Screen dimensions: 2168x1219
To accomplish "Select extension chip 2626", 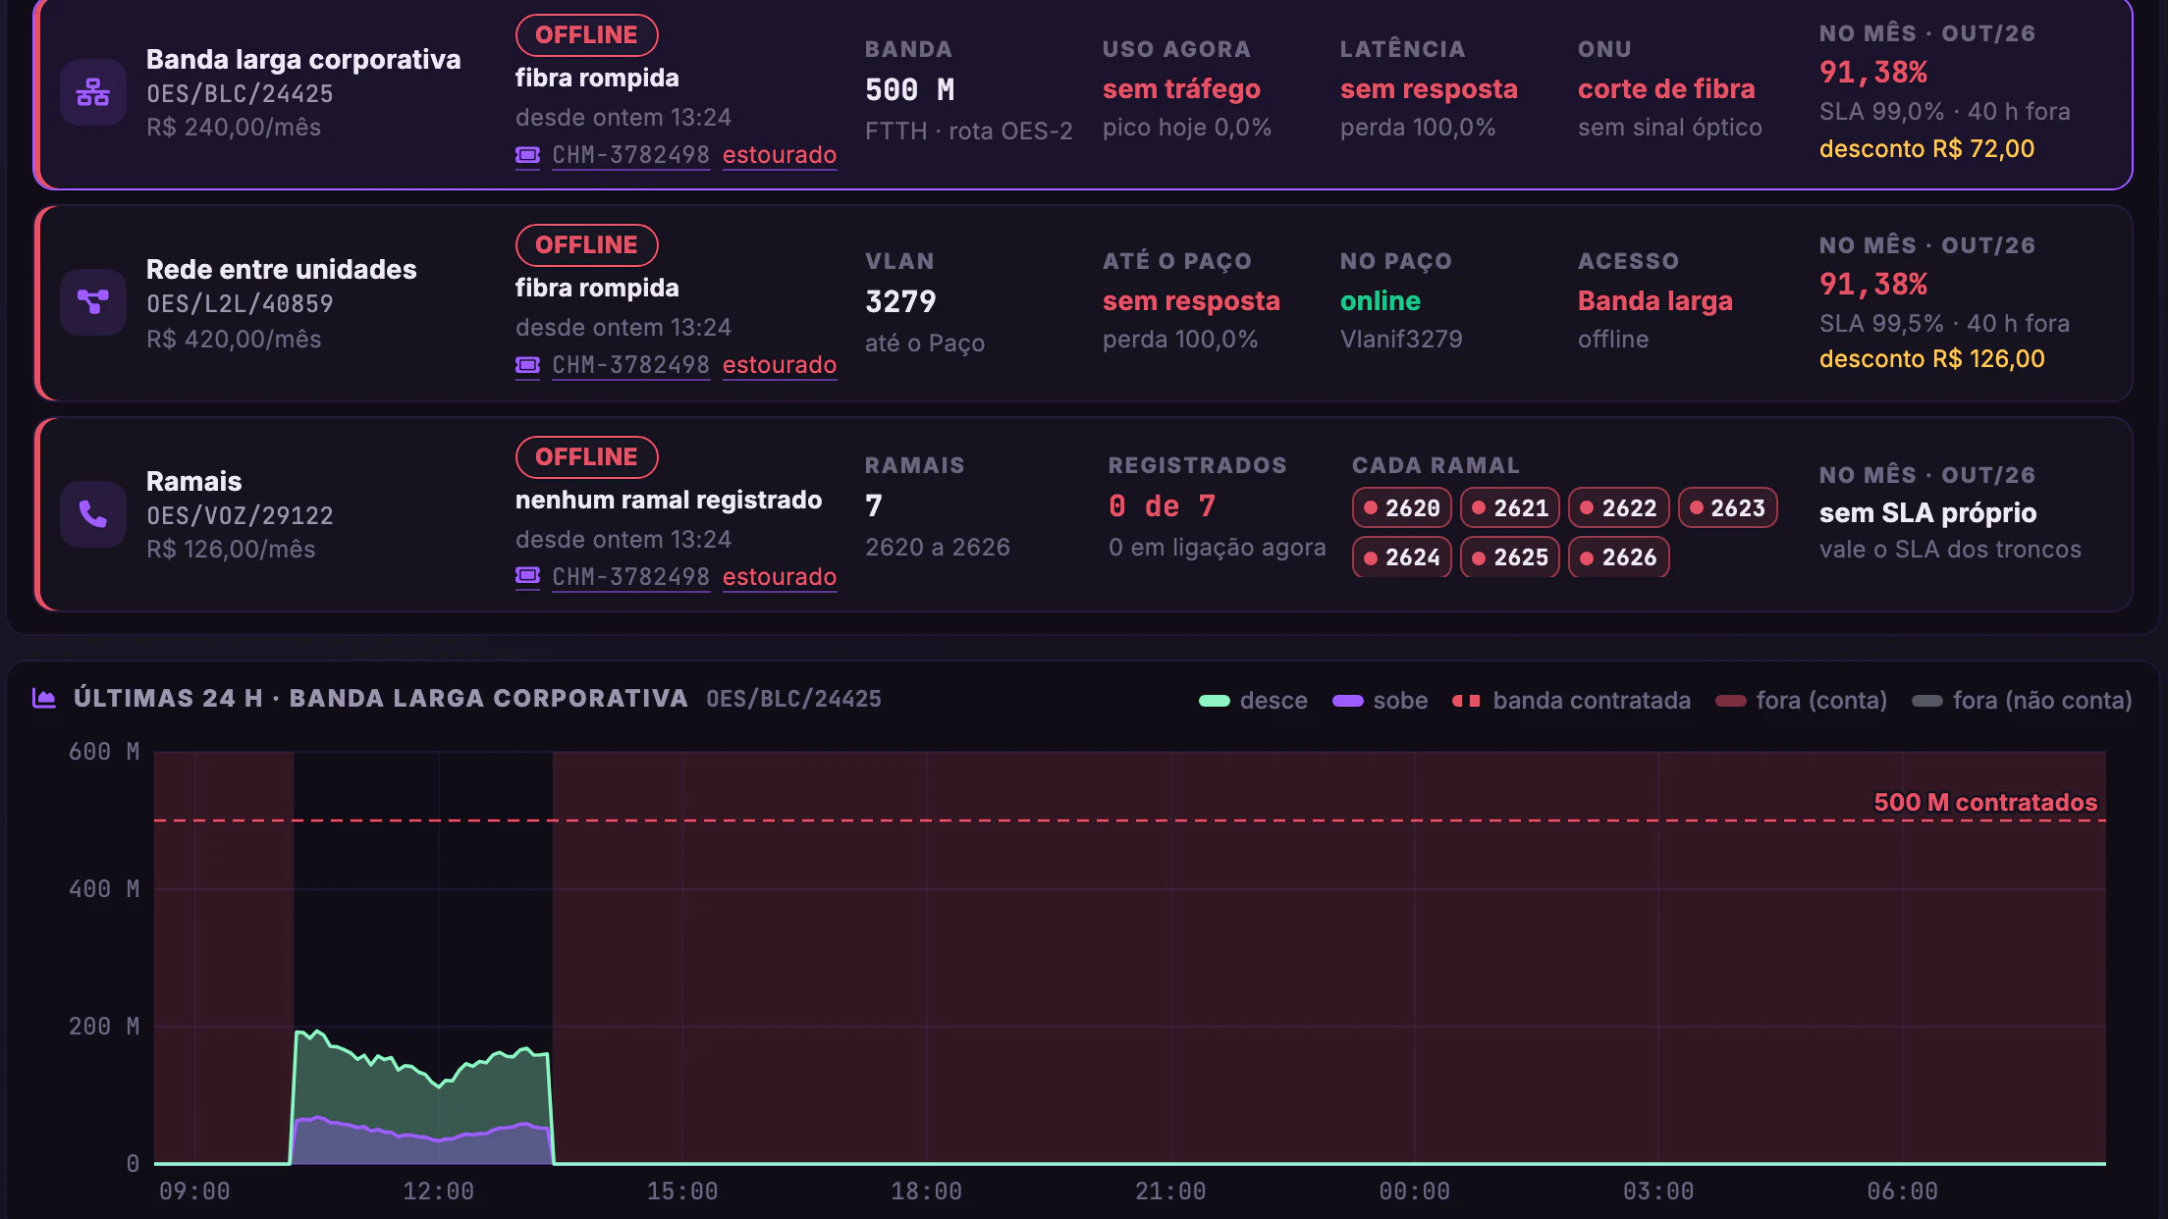I will 1618,556.
